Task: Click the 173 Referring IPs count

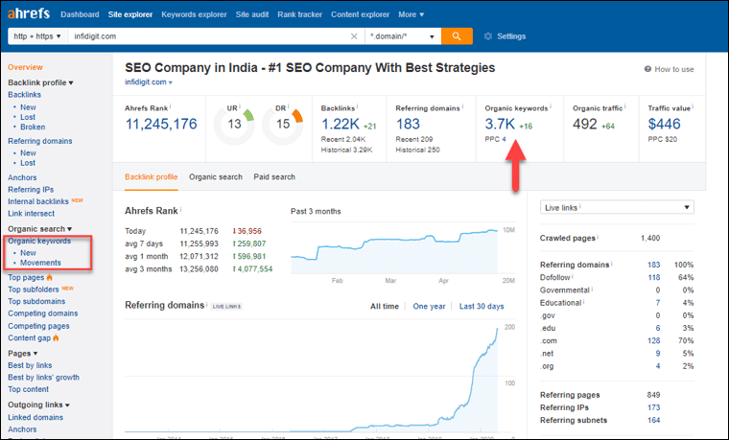Action: point(653,407)
